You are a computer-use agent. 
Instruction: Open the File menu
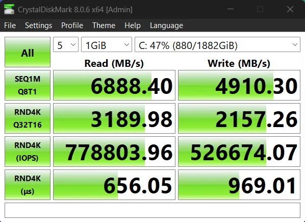pyautogui.click(x=10, y=26)
